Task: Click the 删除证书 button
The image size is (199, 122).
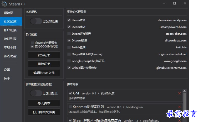Action: pos(44,64)
